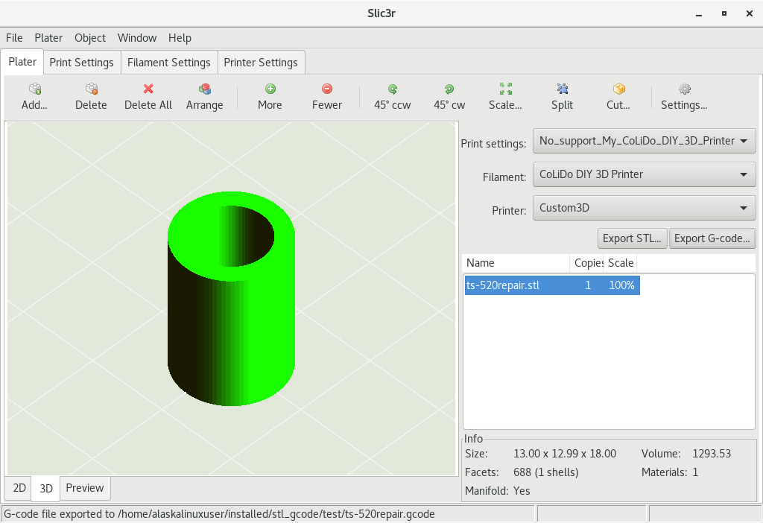763x523 pixels.
Task: Arrange objects on the plater
Action: (204, 97)
